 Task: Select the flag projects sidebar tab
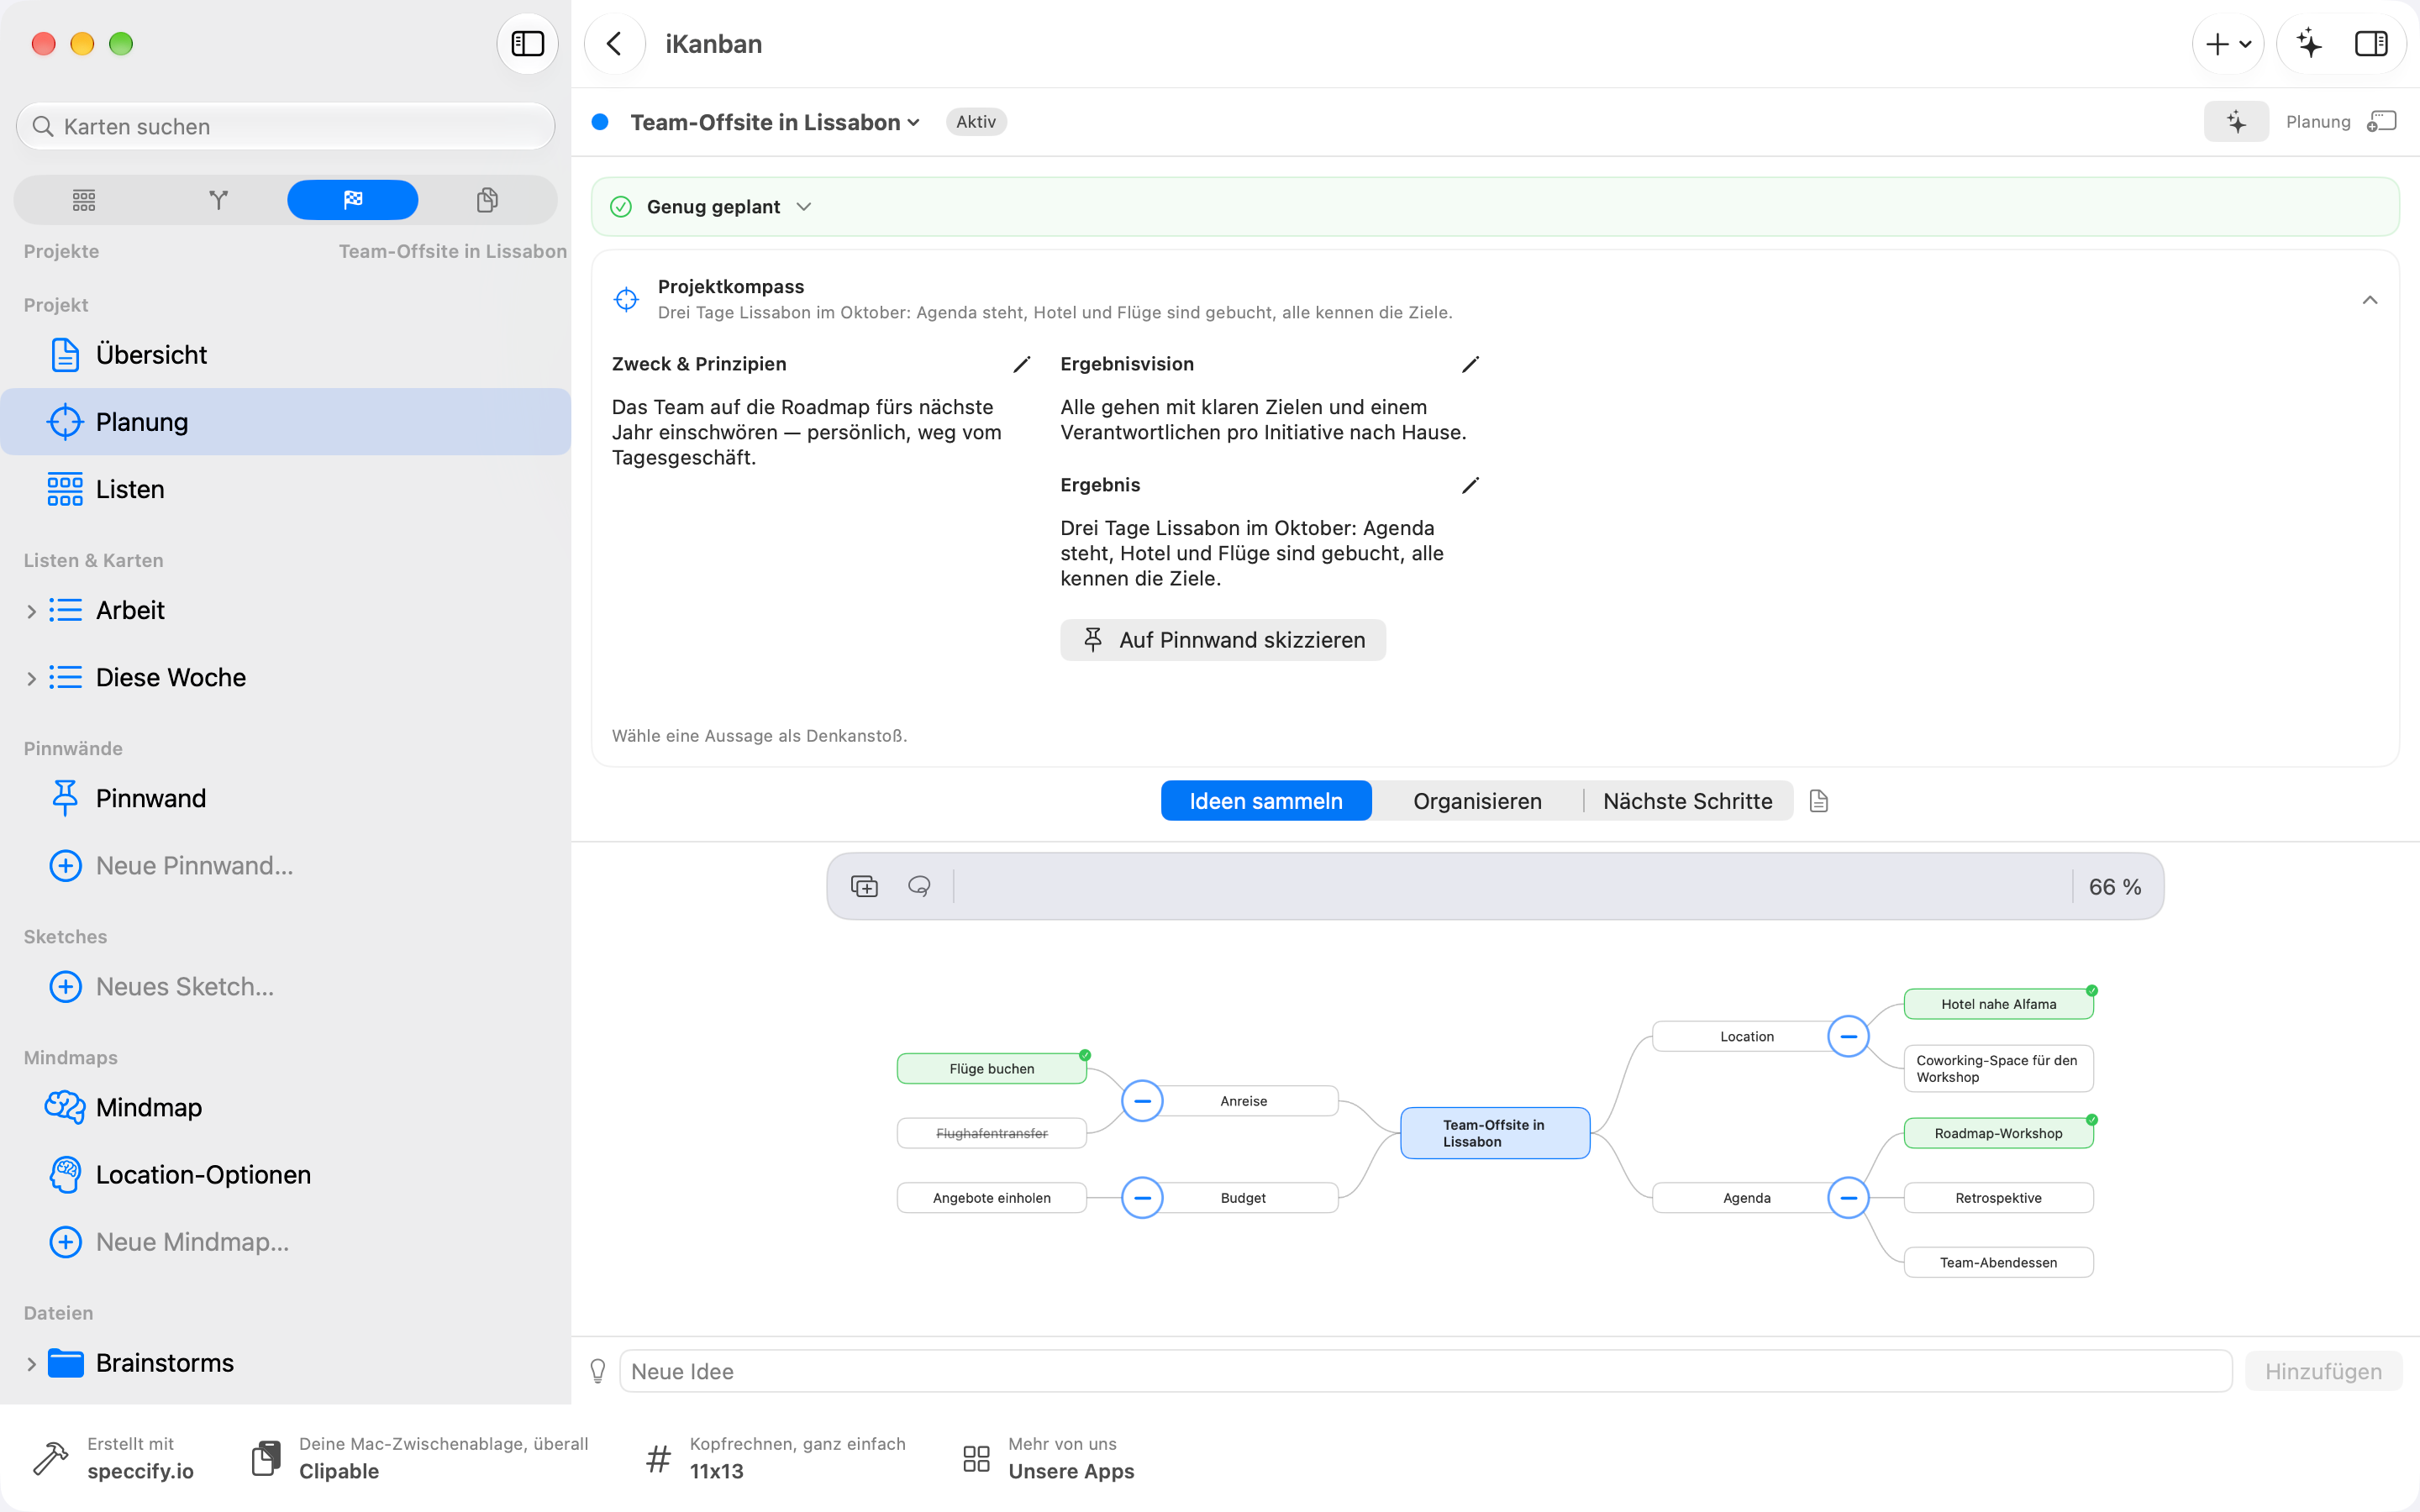tap(352, 200)
